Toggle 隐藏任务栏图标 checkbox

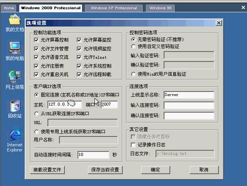133,137
